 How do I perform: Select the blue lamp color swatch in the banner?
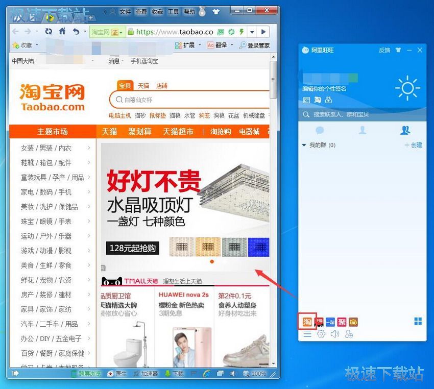pyautogui.click(x=258, y=247)
